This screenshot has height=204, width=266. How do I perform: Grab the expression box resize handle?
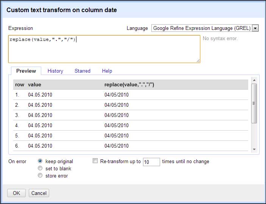click(x=198, y=61)
